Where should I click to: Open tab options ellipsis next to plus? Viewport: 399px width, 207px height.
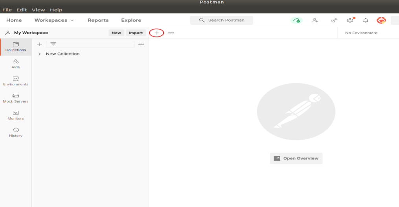point(171,33)
